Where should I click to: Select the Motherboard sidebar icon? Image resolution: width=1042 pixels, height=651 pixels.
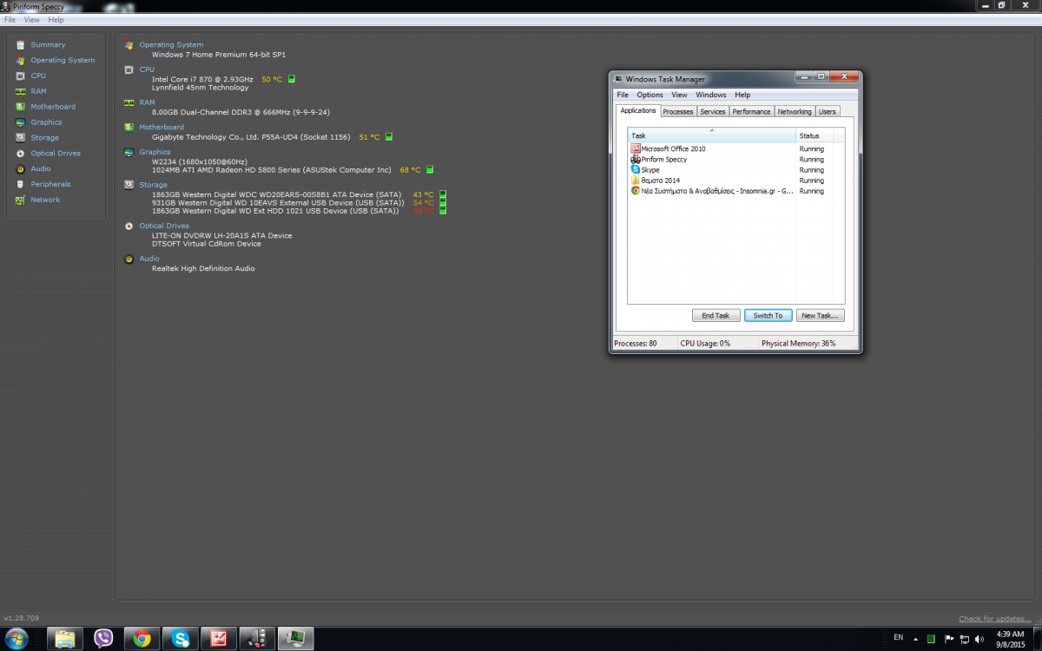pyautogui.click(x=20, y=107)
